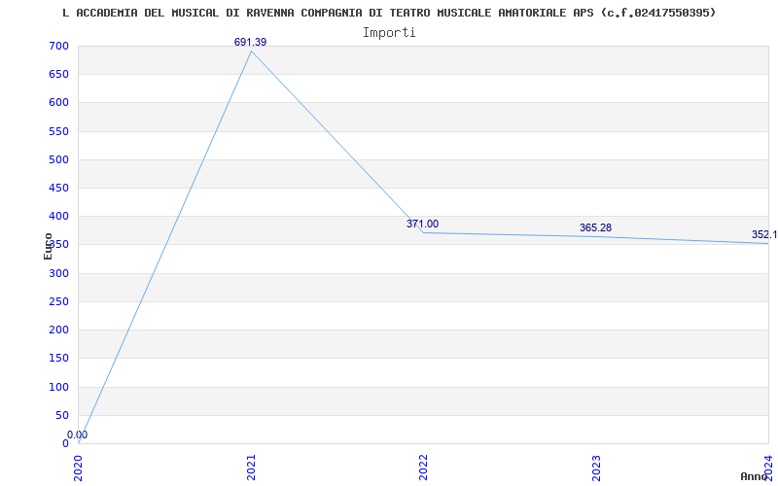Select the 691.39 data label at 2021
The width and height of the screenshot is (778, 486).
tap(250, 42)
